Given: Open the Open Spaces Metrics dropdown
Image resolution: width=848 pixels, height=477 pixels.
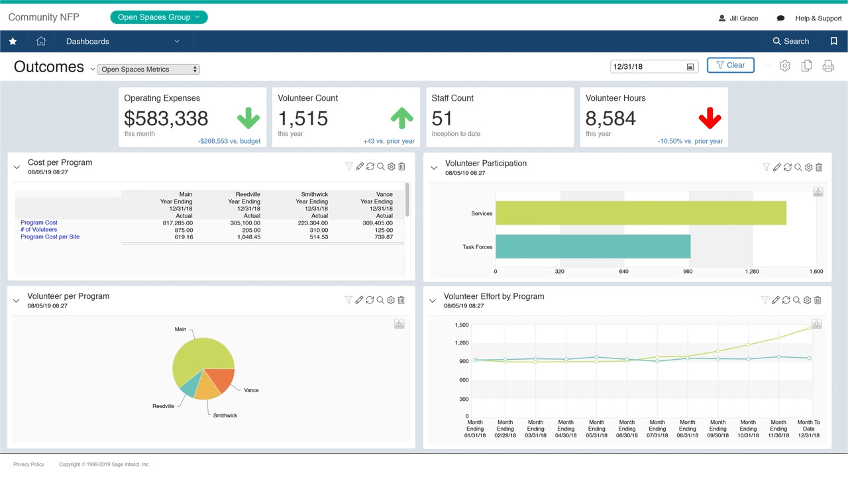Looking at the screenshot, I should pyautogui.click(x=148, y=70).
